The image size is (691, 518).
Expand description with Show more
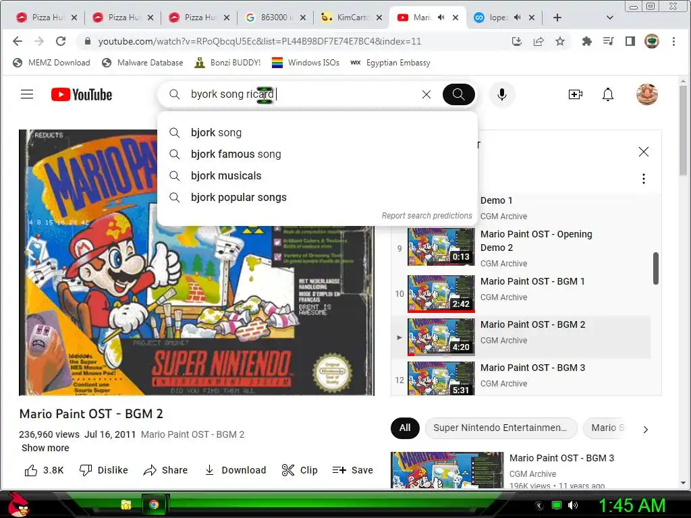pyautogui.click(x=45, y=448)
